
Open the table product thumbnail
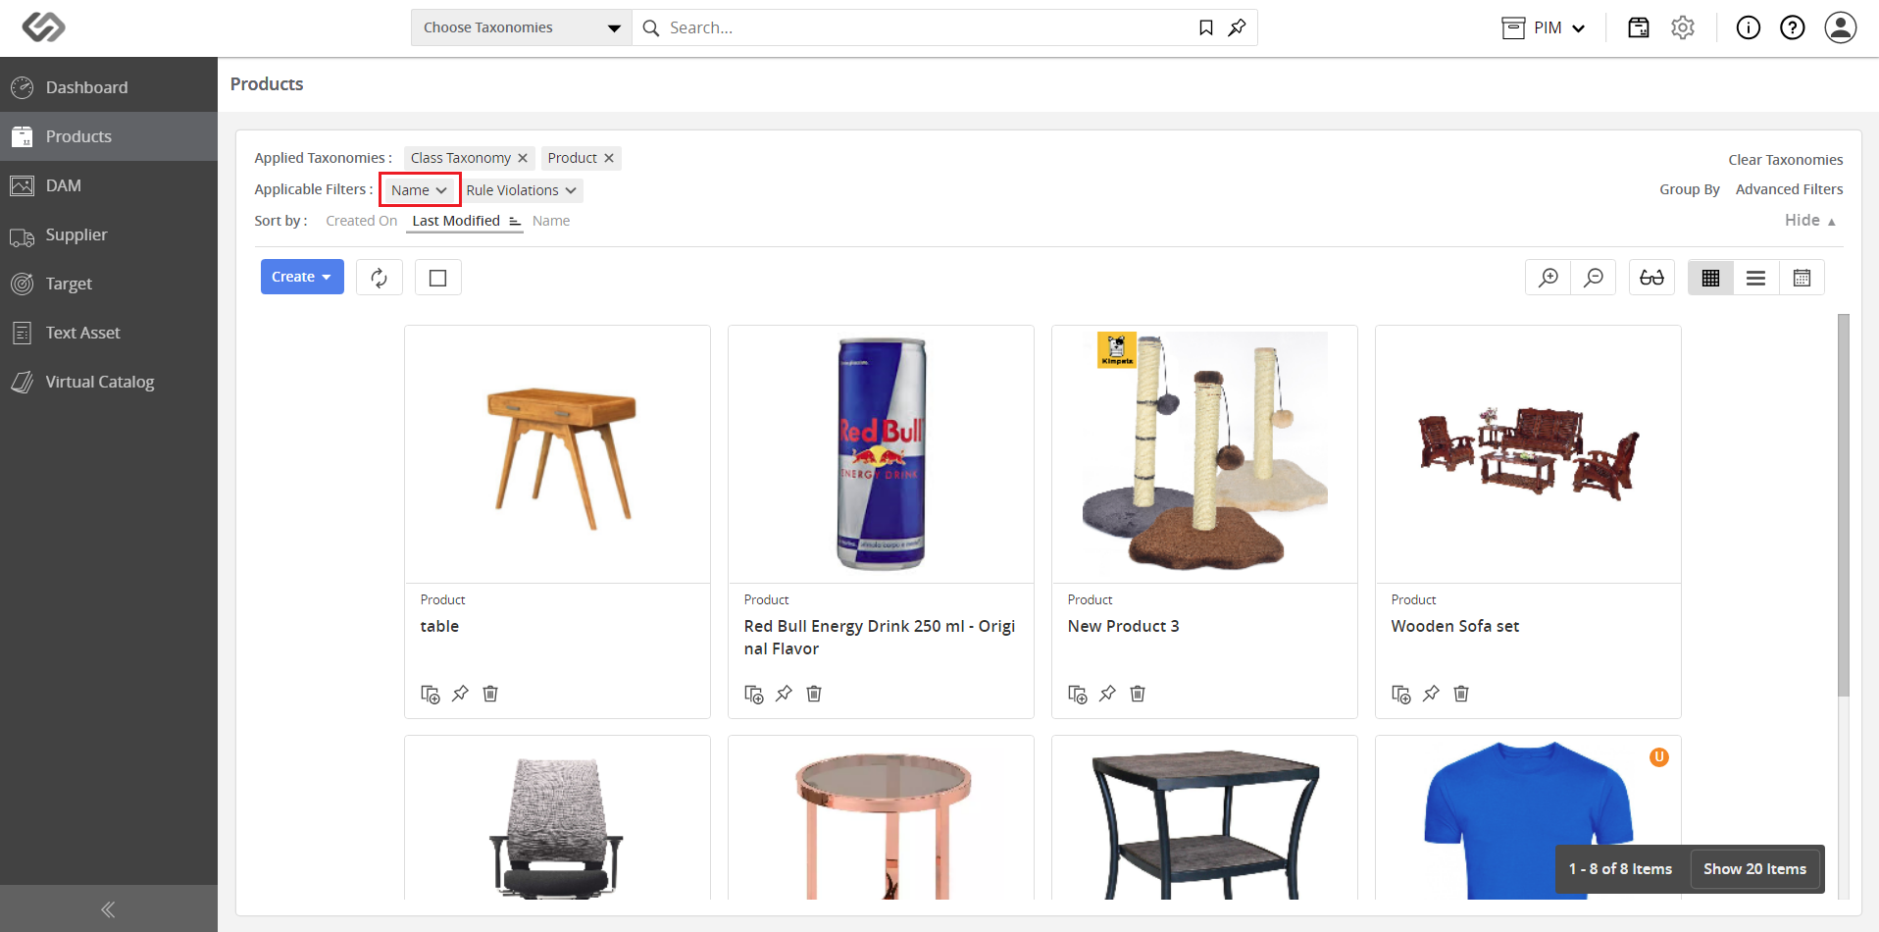[x=558, y=455]
